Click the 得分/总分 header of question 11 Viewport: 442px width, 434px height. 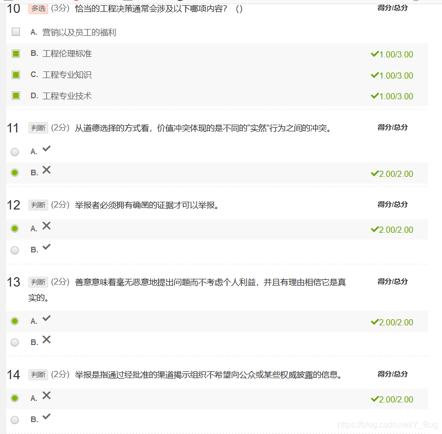[393, 127]
